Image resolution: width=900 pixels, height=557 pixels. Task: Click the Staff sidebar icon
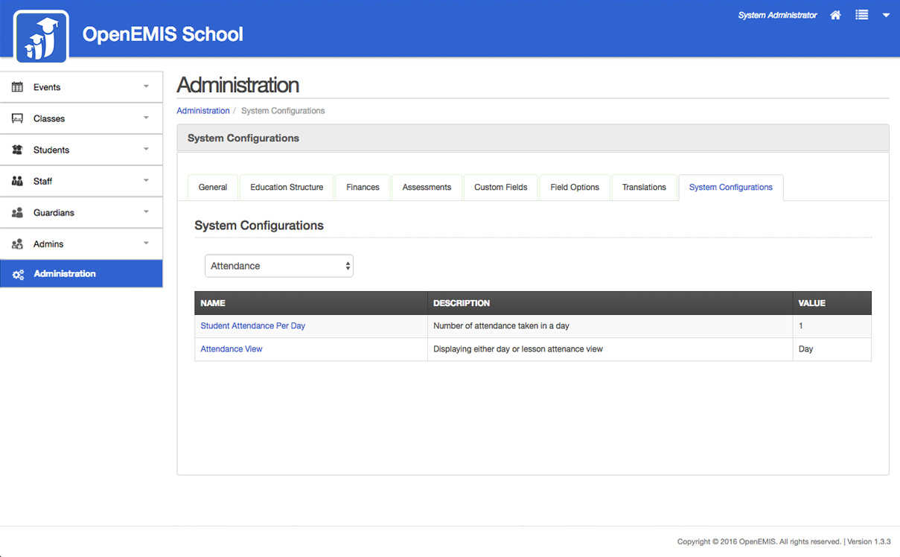coord(17,181)
